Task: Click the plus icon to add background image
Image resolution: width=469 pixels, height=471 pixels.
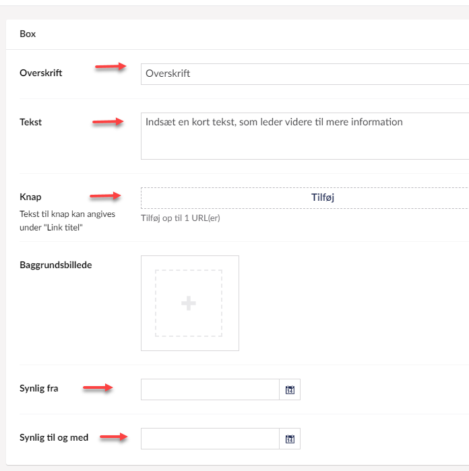Action: pos(189,303)
